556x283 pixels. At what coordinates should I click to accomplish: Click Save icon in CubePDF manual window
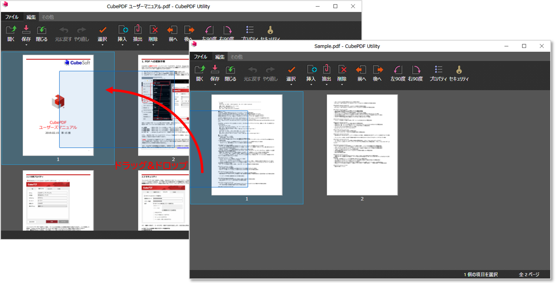pos(26,30)
